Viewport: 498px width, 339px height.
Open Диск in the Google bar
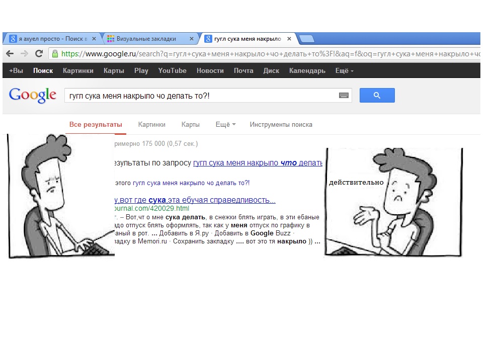click(x=271, y=70)
